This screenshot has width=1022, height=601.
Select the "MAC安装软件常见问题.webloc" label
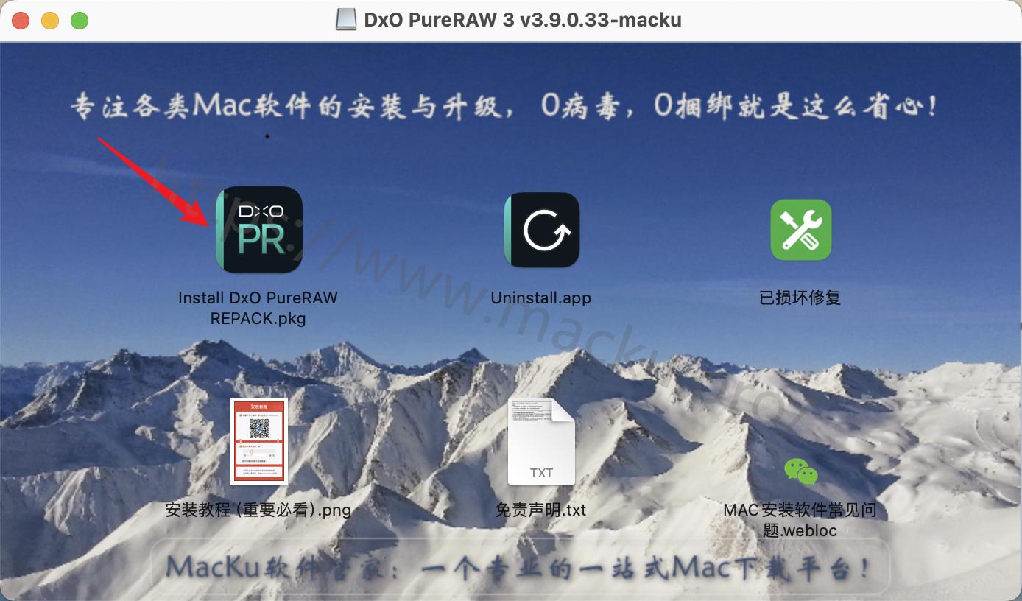(x=800, y=519)
